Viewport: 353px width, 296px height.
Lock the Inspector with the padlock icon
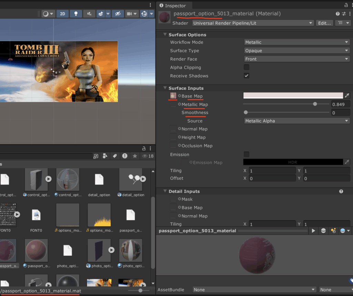tap(346, 5)
